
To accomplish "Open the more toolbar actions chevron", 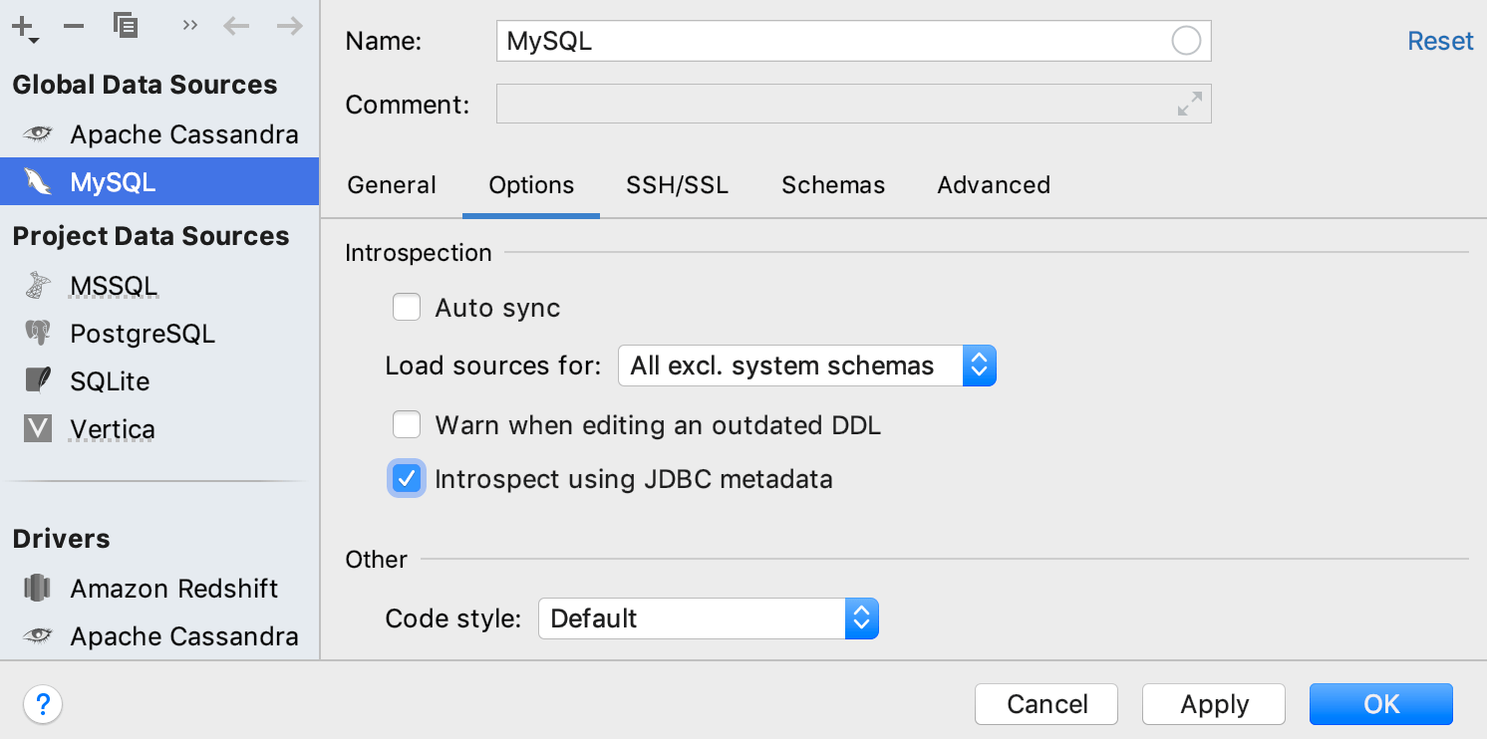I will [x=190, y=25].
